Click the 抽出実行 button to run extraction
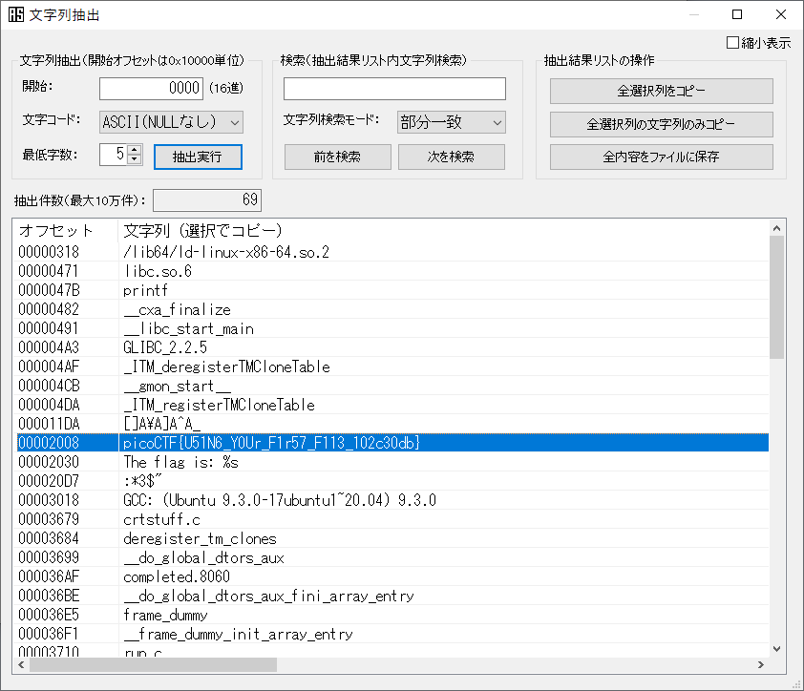Viewport: 804px width, 691px height. (x=197, y=157)
